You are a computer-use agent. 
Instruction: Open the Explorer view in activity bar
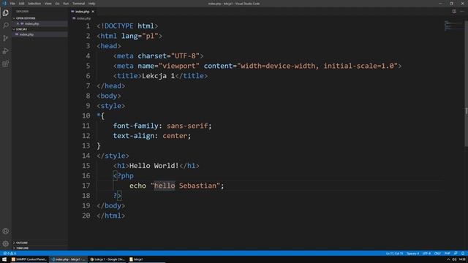(5, 13)
